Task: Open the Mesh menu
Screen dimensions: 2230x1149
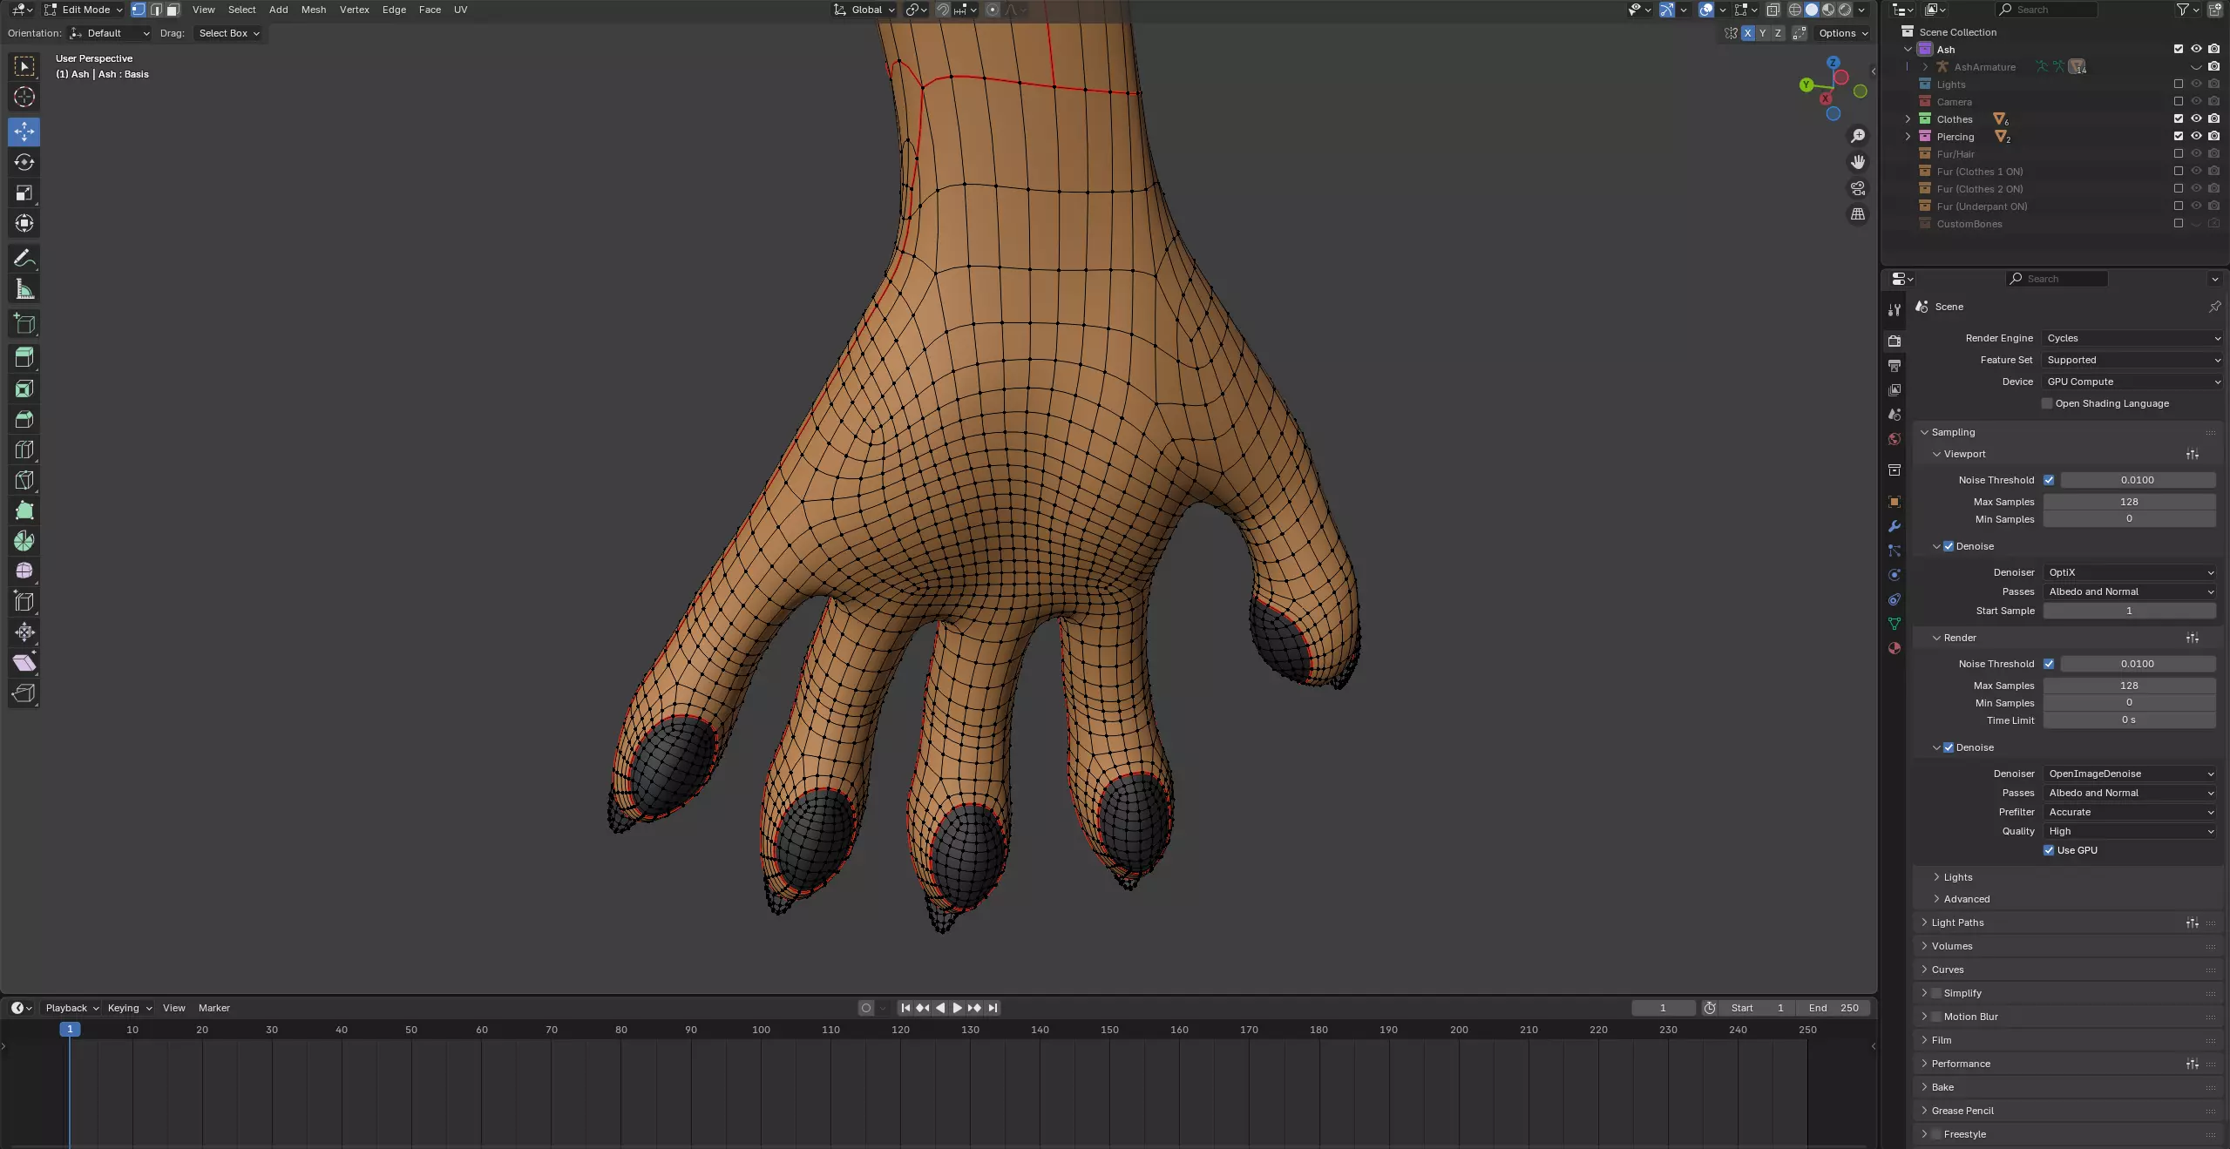Action: click(x=313, y=10)
